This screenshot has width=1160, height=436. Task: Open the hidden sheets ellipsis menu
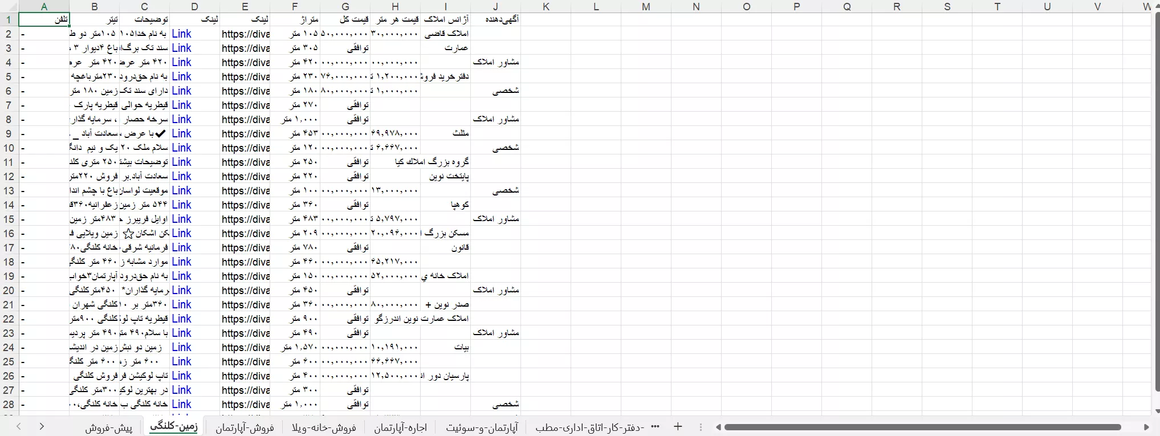tap(655, 427)
